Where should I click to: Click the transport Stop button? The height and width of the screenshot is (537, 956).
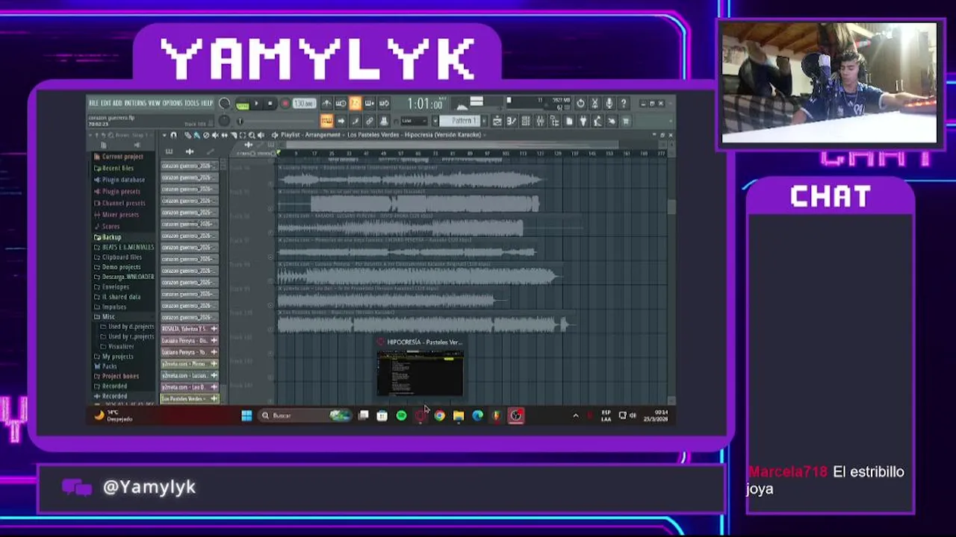pyautogui.click(x=270, y=104)
